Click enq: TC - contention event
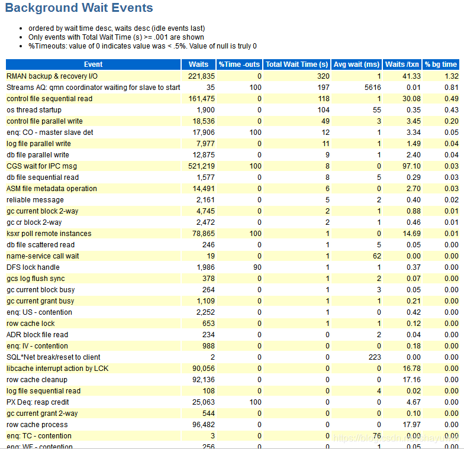Viewport: 464px width, 449px height. point(39,435)
